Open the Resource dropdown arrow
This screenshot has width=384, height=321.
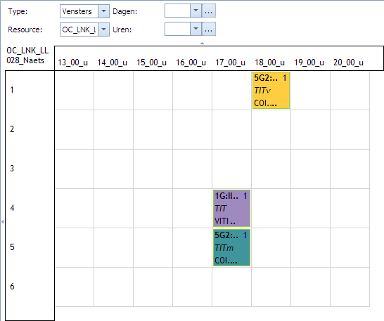point(103,30)
